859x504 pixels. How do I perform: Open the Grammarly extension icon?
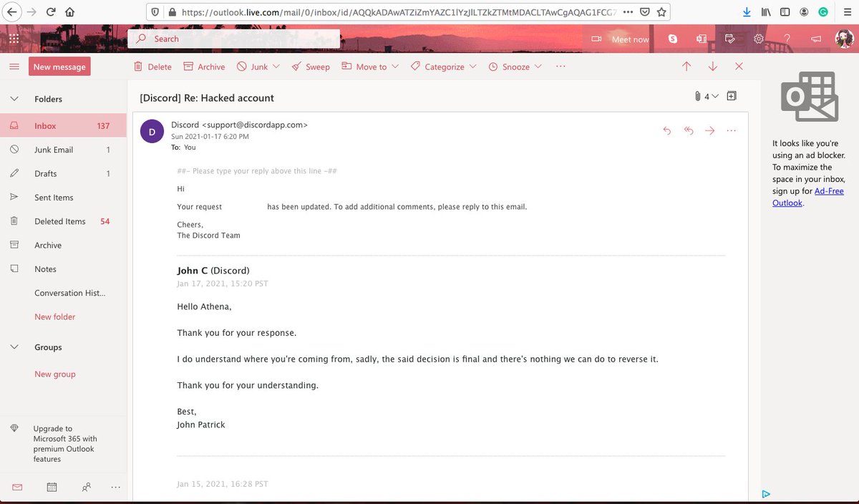[x=823, y=12]
